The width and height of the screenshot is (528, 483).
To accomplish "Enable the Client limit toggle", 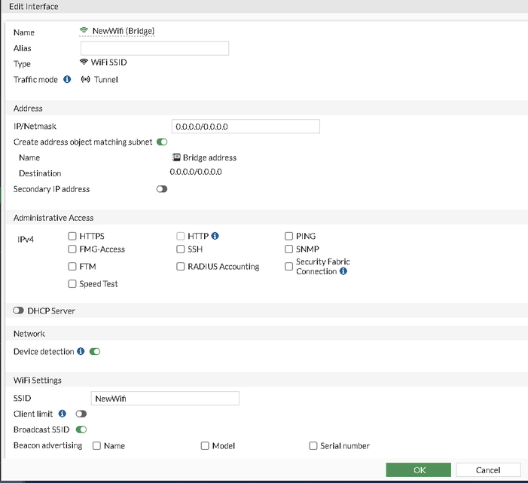I will click(81, 414).
